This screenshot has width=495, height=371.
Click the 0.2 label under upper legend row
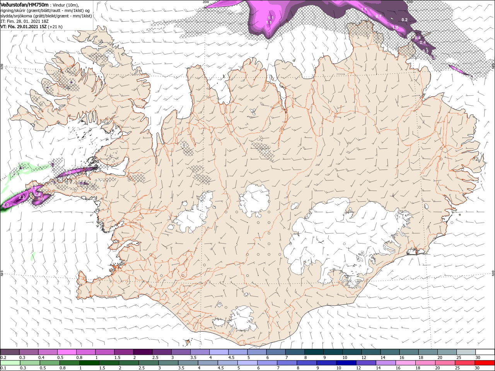tap(3, 357)
